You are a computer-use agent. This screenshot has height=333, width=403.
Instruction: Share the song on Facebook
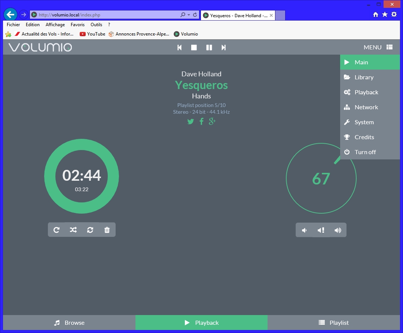(x=201, y=121)
